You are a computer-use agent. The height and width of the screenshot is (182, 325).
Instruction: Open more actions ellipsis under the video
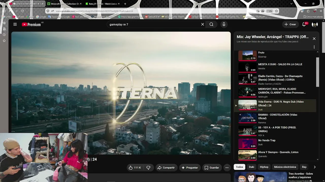pos(227,168)
